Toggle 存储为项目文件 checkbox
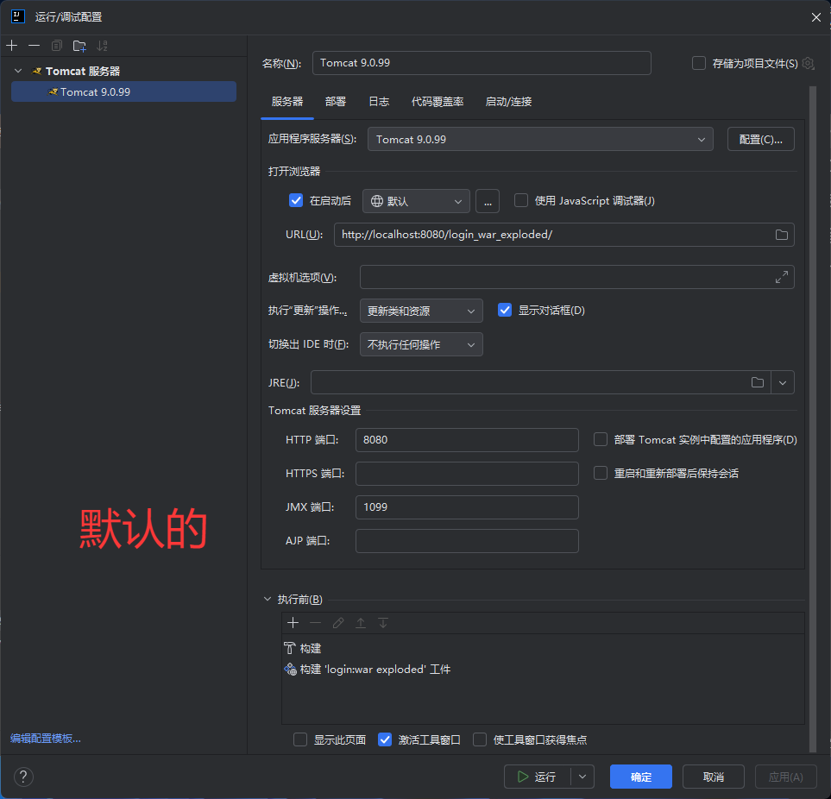 click(x=699, y=64)
